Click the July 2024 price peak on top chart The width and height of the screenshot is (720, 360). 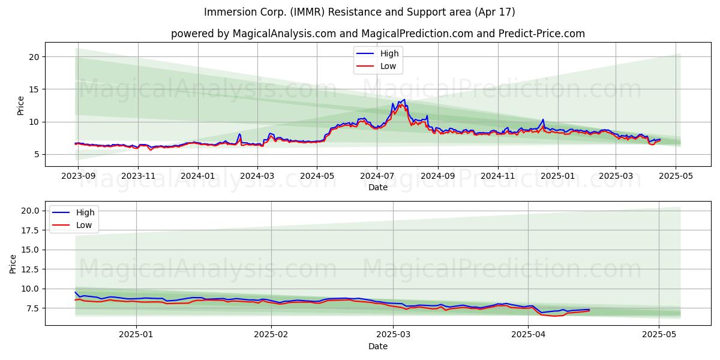click(404, 100)
